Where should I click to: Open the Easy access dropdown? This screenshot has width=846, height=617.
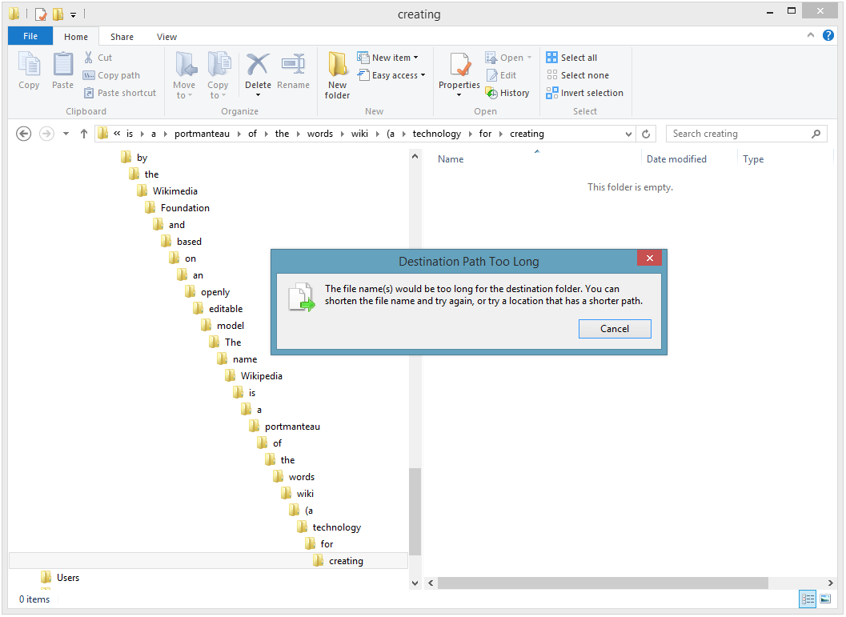[x=391, y=75]
